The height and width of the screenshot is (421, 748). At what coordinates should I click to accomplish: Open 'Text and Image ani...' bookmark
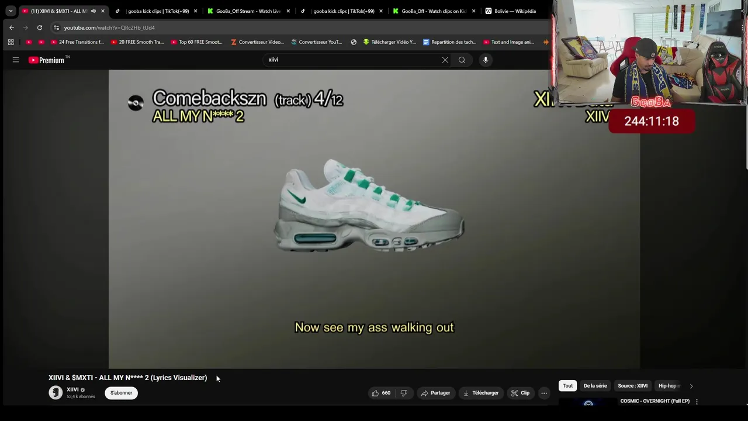(508, 42)
